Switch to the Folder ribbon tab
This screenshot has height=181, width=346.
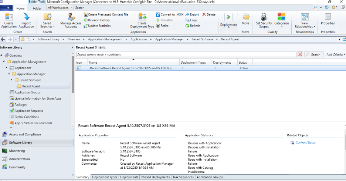(37, 8)
